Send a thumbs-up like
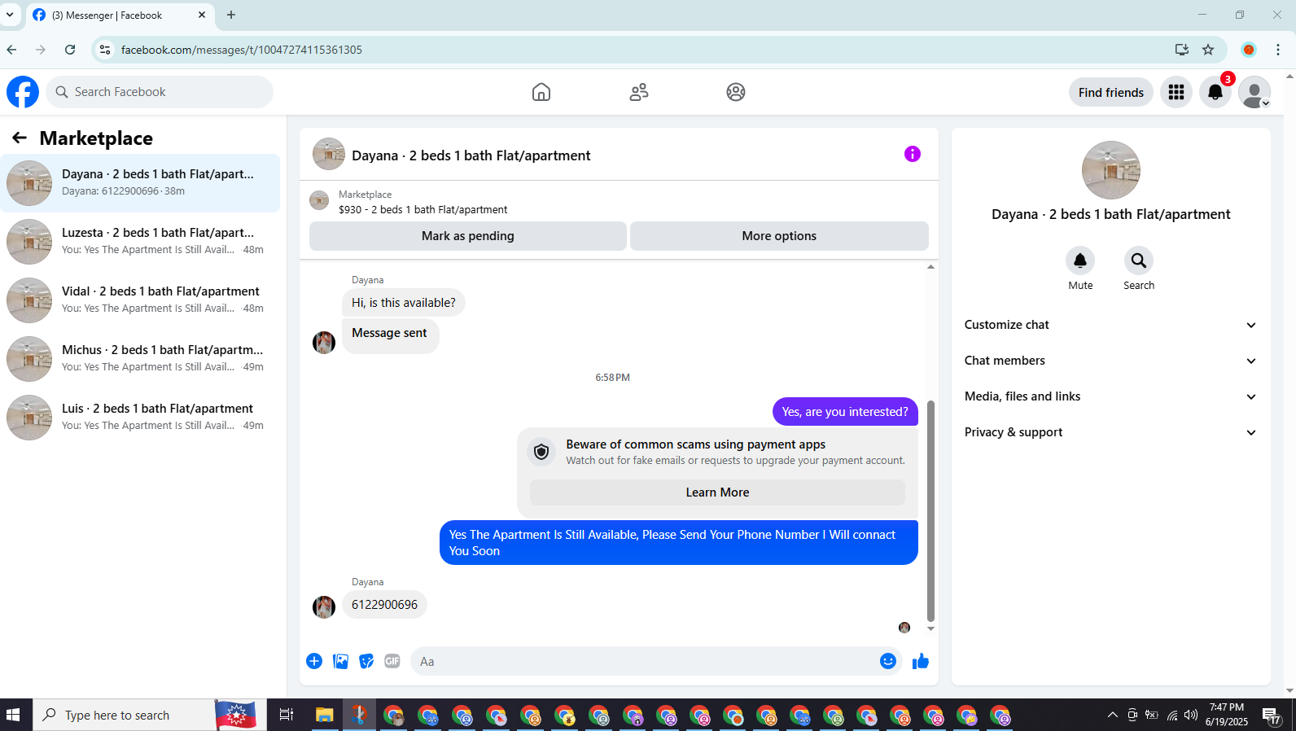This screenshot has width=1296, height=731. click(x=921, y=661)
